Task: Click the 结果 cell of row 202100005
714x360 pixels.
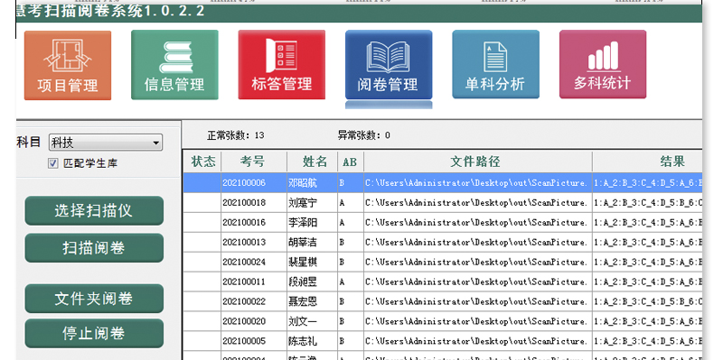Action: [x=647, y=341]
